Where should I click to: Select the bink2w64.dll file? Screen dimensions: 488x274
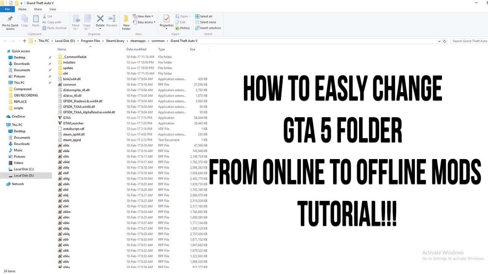click(x=69, y=79)
